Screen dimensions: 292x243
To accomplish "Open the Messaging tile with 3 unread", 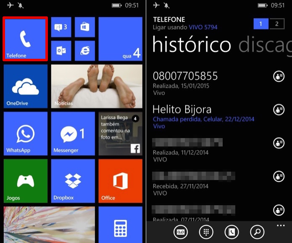I will pos(61,27).
